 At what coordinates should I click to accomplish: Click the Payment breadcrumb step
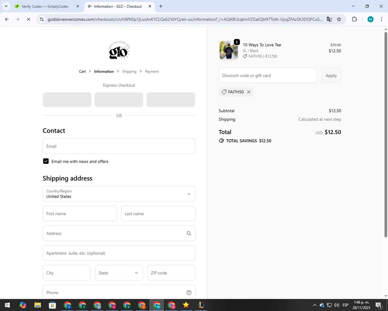152,72
